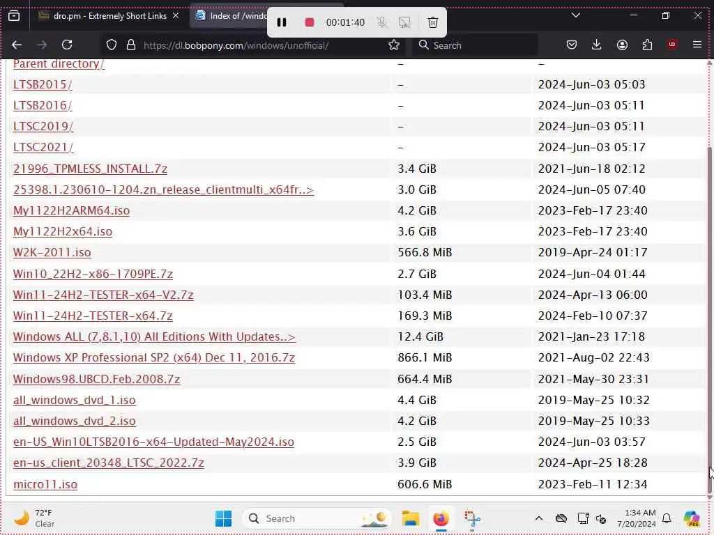The width and height of the screenshot is (714, 535).
Task: Download Windows XP Professional SP2 (x64) archive
Action: (x=154, y=357)
